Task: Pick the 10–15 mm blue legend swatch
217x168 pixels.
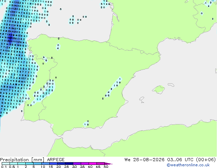Action: pyautogui.click(x=45, y=164)
